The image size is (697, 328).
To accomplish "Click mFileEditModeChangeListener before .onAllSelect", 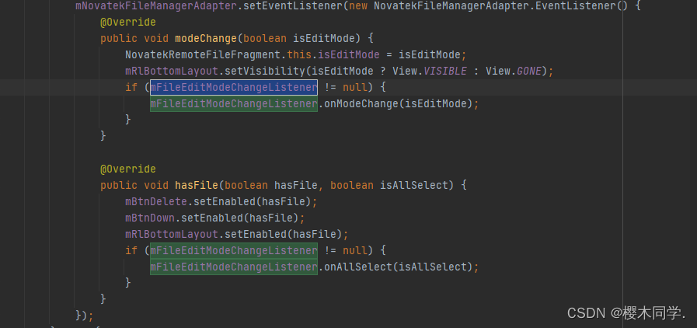I will pos(234,267).
